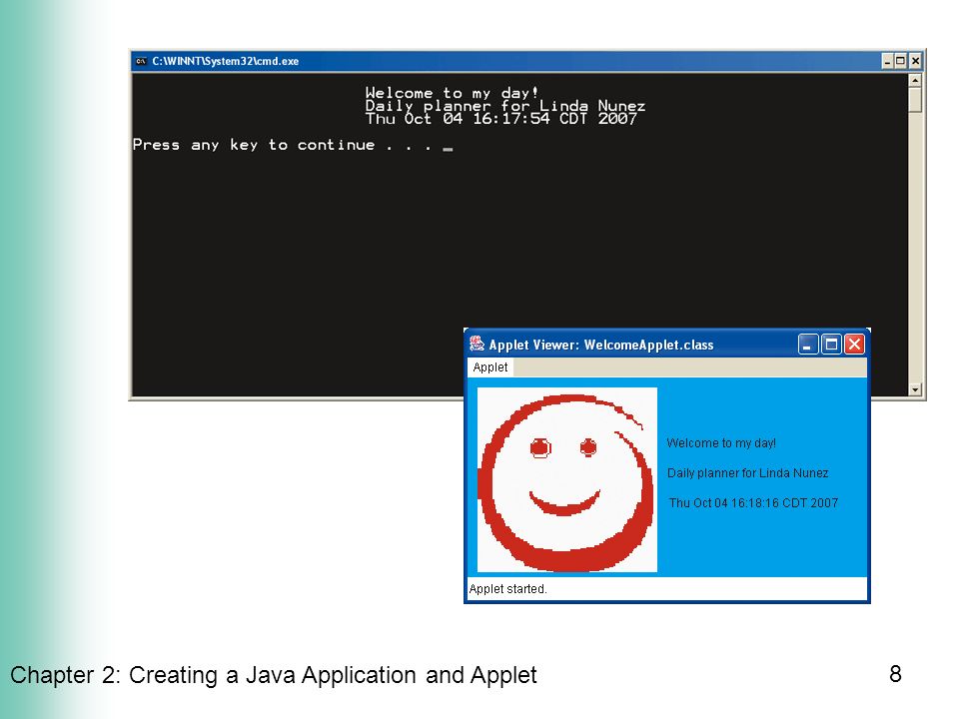959x719 pixels.
Task: Minimize the cmd.exe window
Action: coord(887,61)
